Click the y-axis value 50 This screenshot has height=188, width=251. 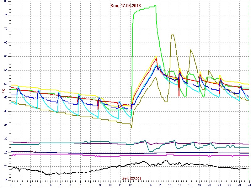pos(6,84)
